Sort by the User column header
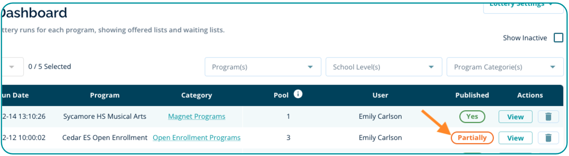 (x=380, y=95)
